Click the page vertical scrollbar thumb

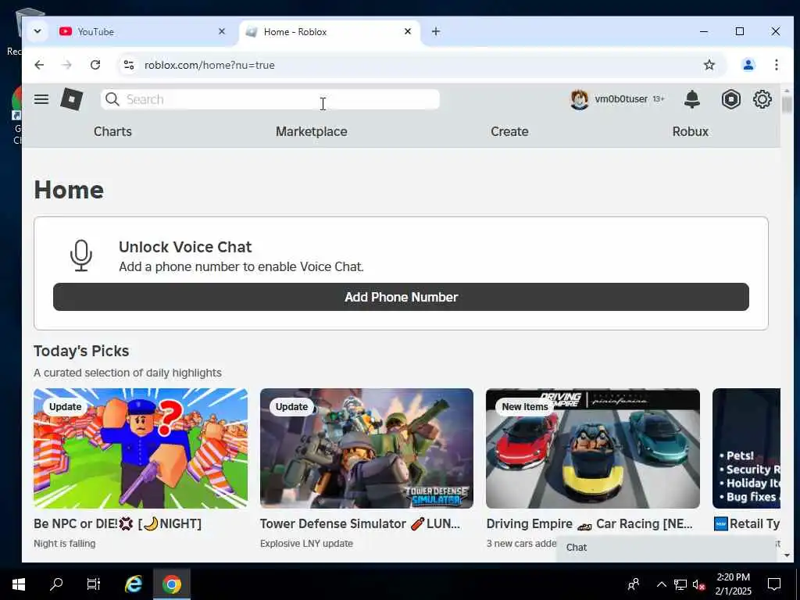[787, 105]
